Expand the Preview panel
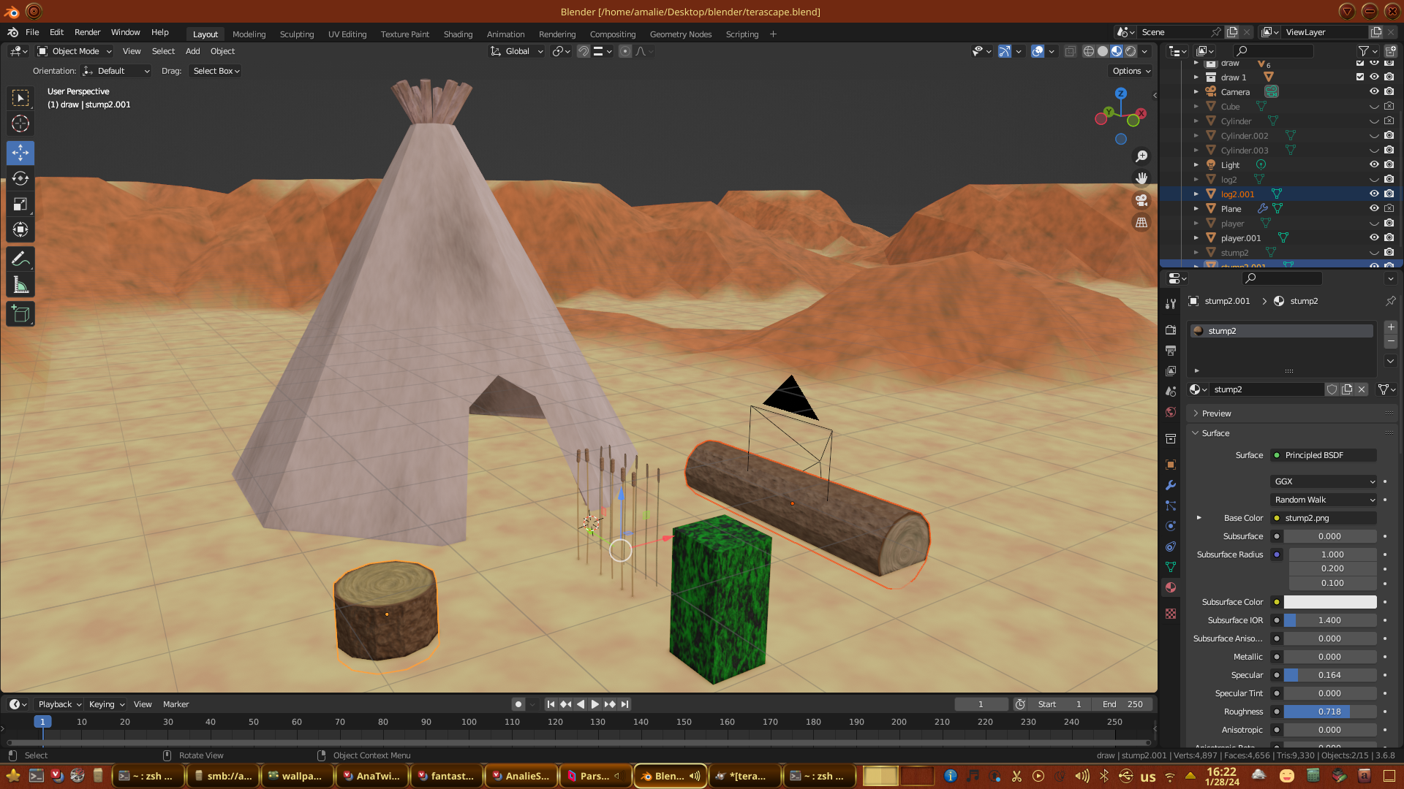This screenshot has height=789, width=1404. click(x=1216, y=413)
